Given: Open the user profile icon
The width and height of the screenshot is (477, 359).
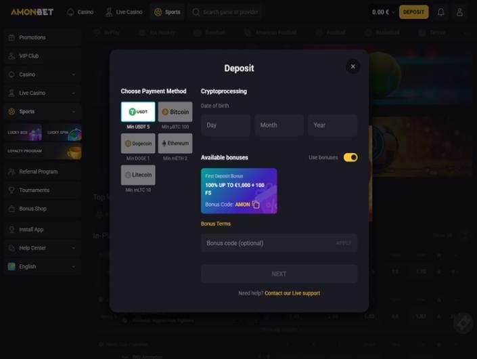Looking at the screenshot, I should click(459, 12).
